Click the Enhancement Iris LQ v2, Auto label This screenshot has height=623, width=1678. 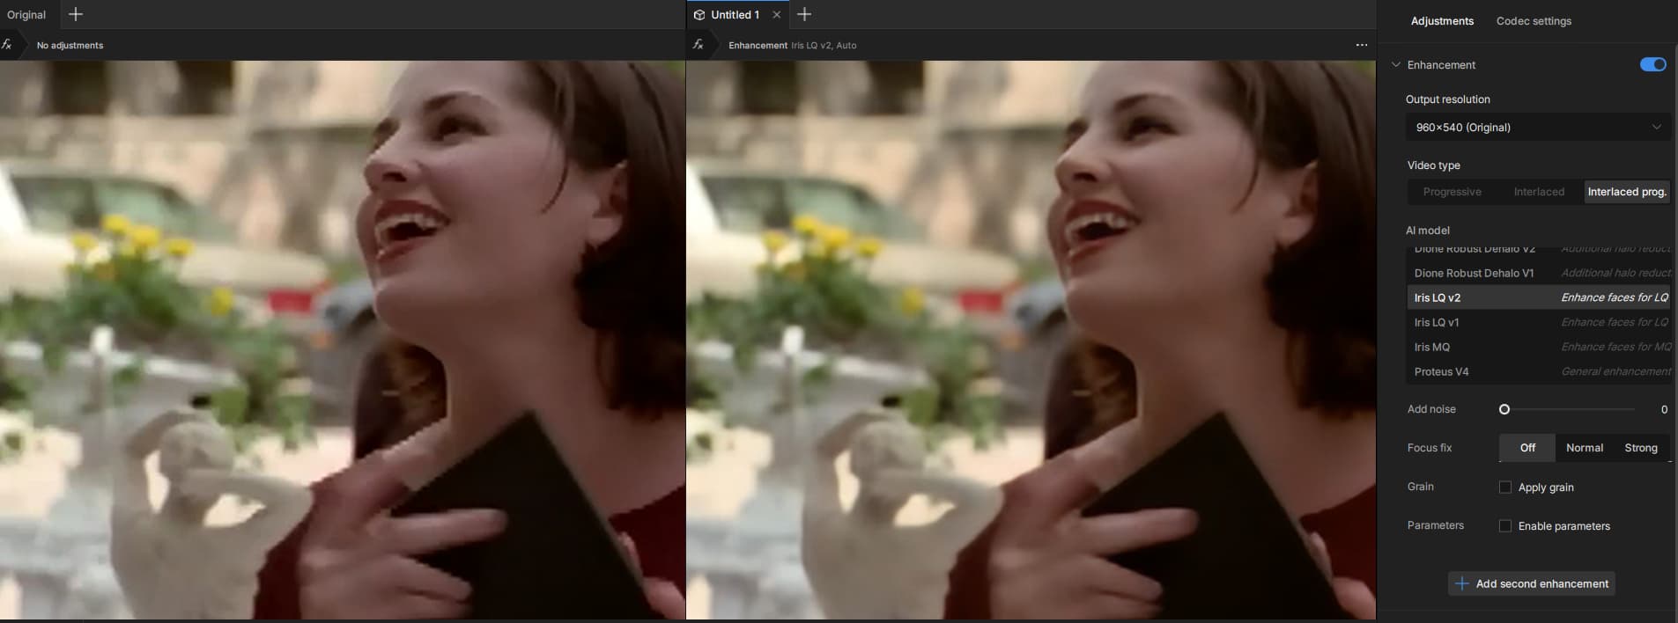792,45
